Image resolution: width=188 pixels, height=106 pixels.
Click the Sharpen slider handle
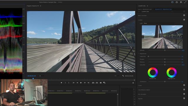[x=165, y=59]
